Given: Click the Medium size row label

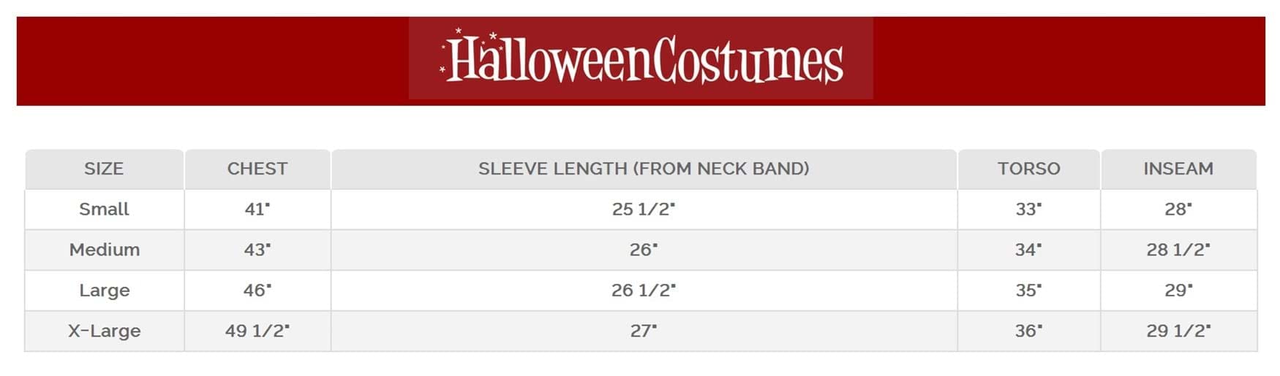Looking at the screenshot, I should [104, 250].
